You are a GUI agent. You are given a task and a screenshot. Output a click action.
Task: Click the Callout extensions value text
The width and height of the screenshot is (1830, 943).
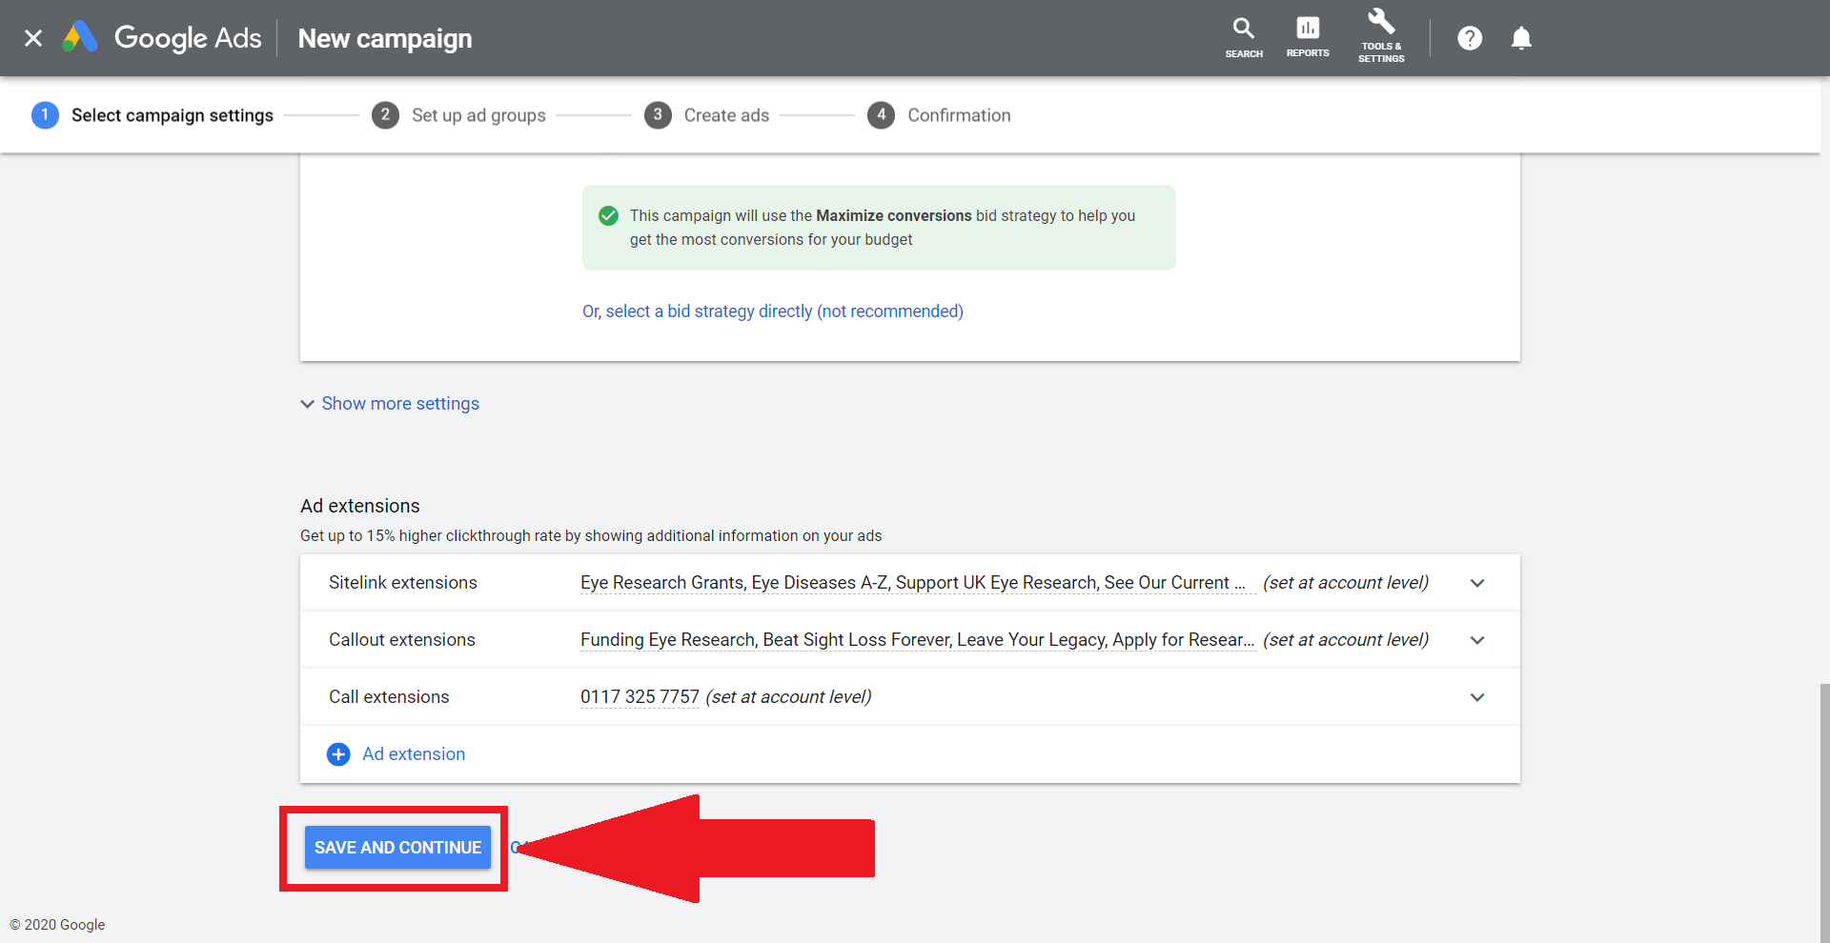(918, 640)
